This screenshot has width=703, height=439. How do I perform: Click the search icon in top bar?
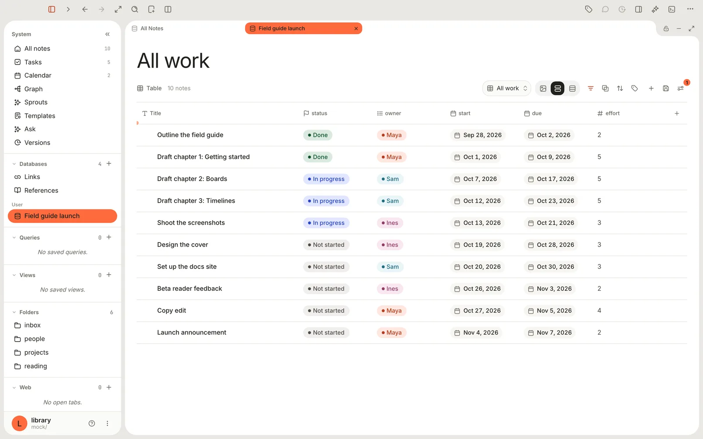(135, 9)
